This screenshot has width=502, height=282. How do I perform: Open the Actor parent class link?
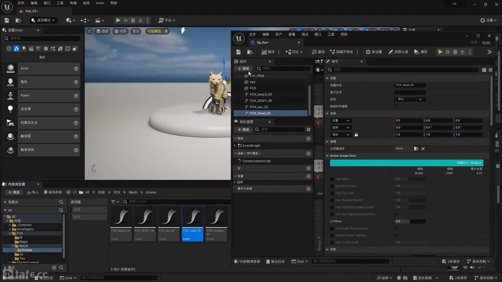[486, 43]
